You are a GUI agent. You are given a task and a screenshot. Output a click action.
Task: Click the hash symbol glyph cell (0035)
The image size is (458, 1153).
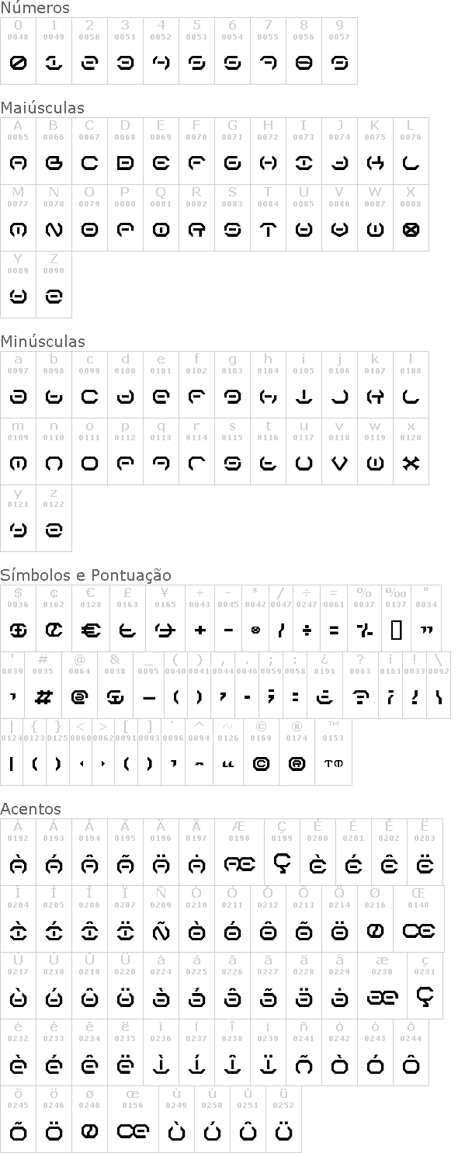(43, 685)
